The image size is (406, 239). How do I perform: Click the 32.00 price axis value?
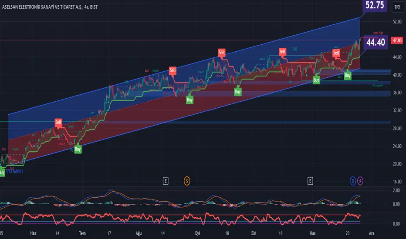[397, 110]
